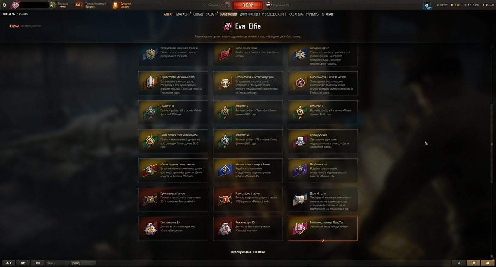Click the НАЗАД back link
Viewport: 496px width, 267px height.
pyautogui.click(x=15, y=26)
